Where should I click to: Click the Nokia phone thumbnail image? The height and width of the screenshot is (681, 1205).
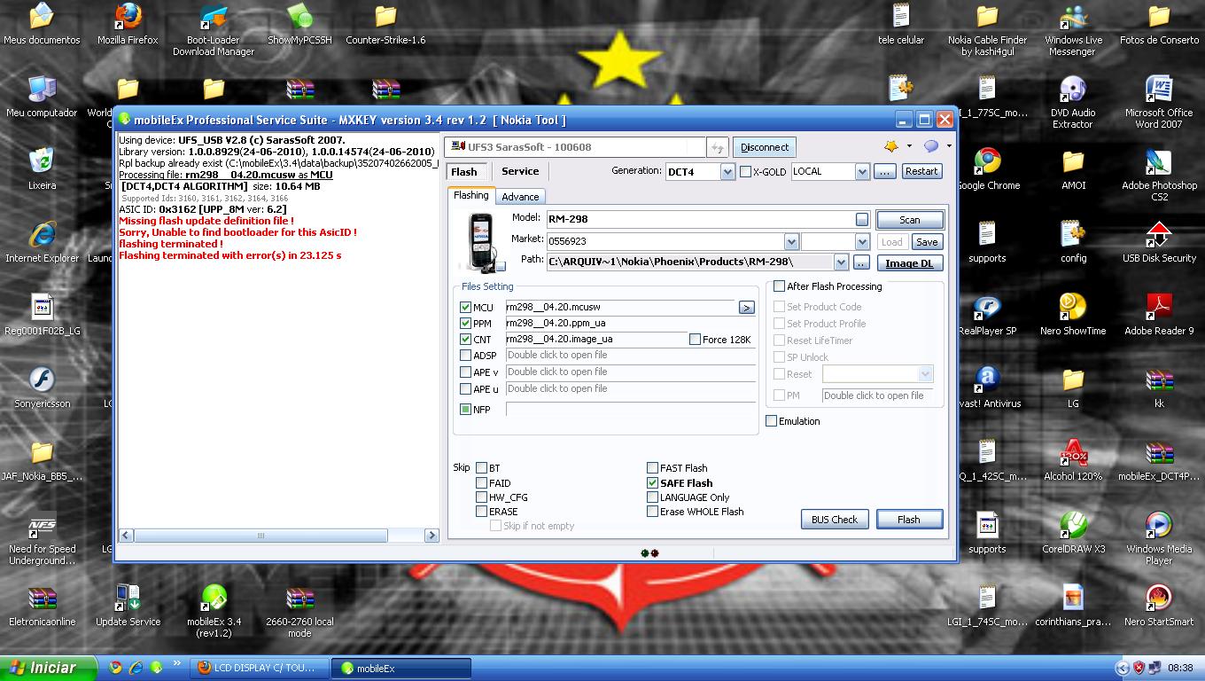pos(484,242)
